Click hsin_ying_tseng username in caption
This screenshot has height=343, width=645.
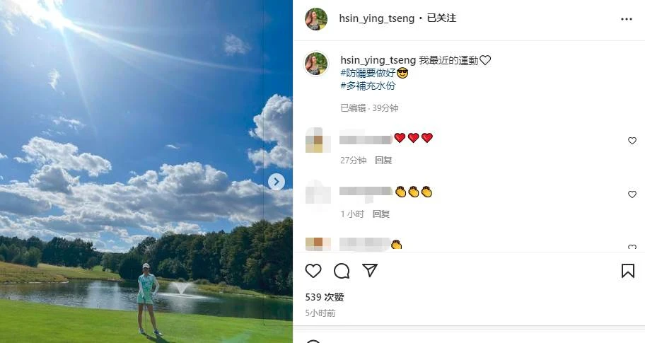[378, 60]
